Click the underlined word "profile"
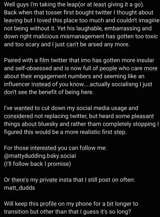 pyautogui.click(x=48, y=204)
